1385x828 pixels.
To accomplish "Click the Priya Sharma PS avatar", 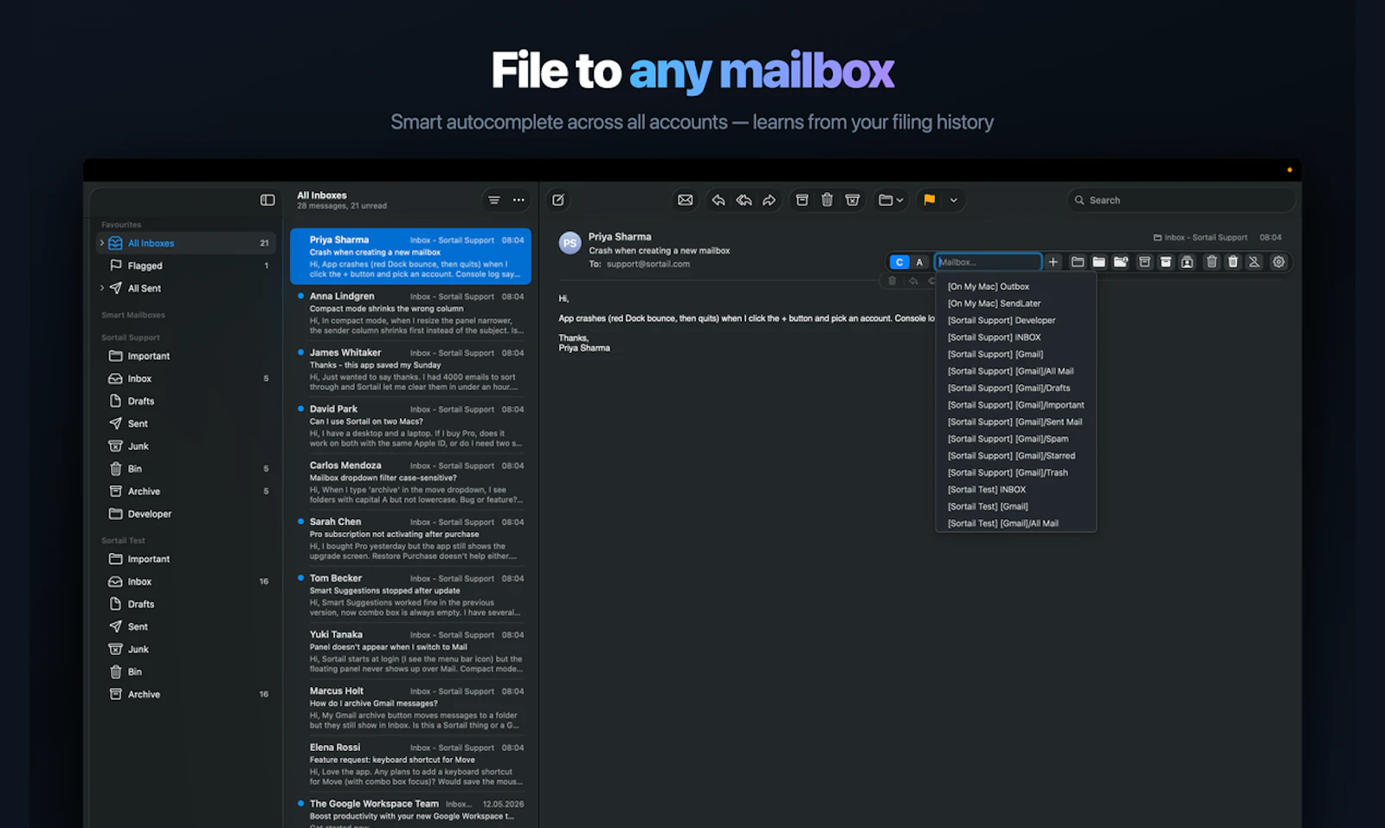I will pos(570,243).
